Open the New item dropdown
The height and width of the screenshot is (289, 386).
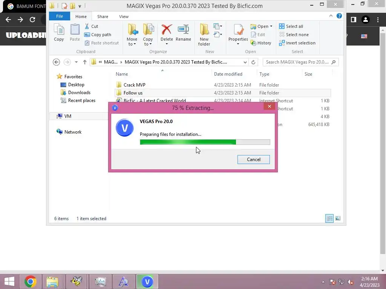[218, 26]
